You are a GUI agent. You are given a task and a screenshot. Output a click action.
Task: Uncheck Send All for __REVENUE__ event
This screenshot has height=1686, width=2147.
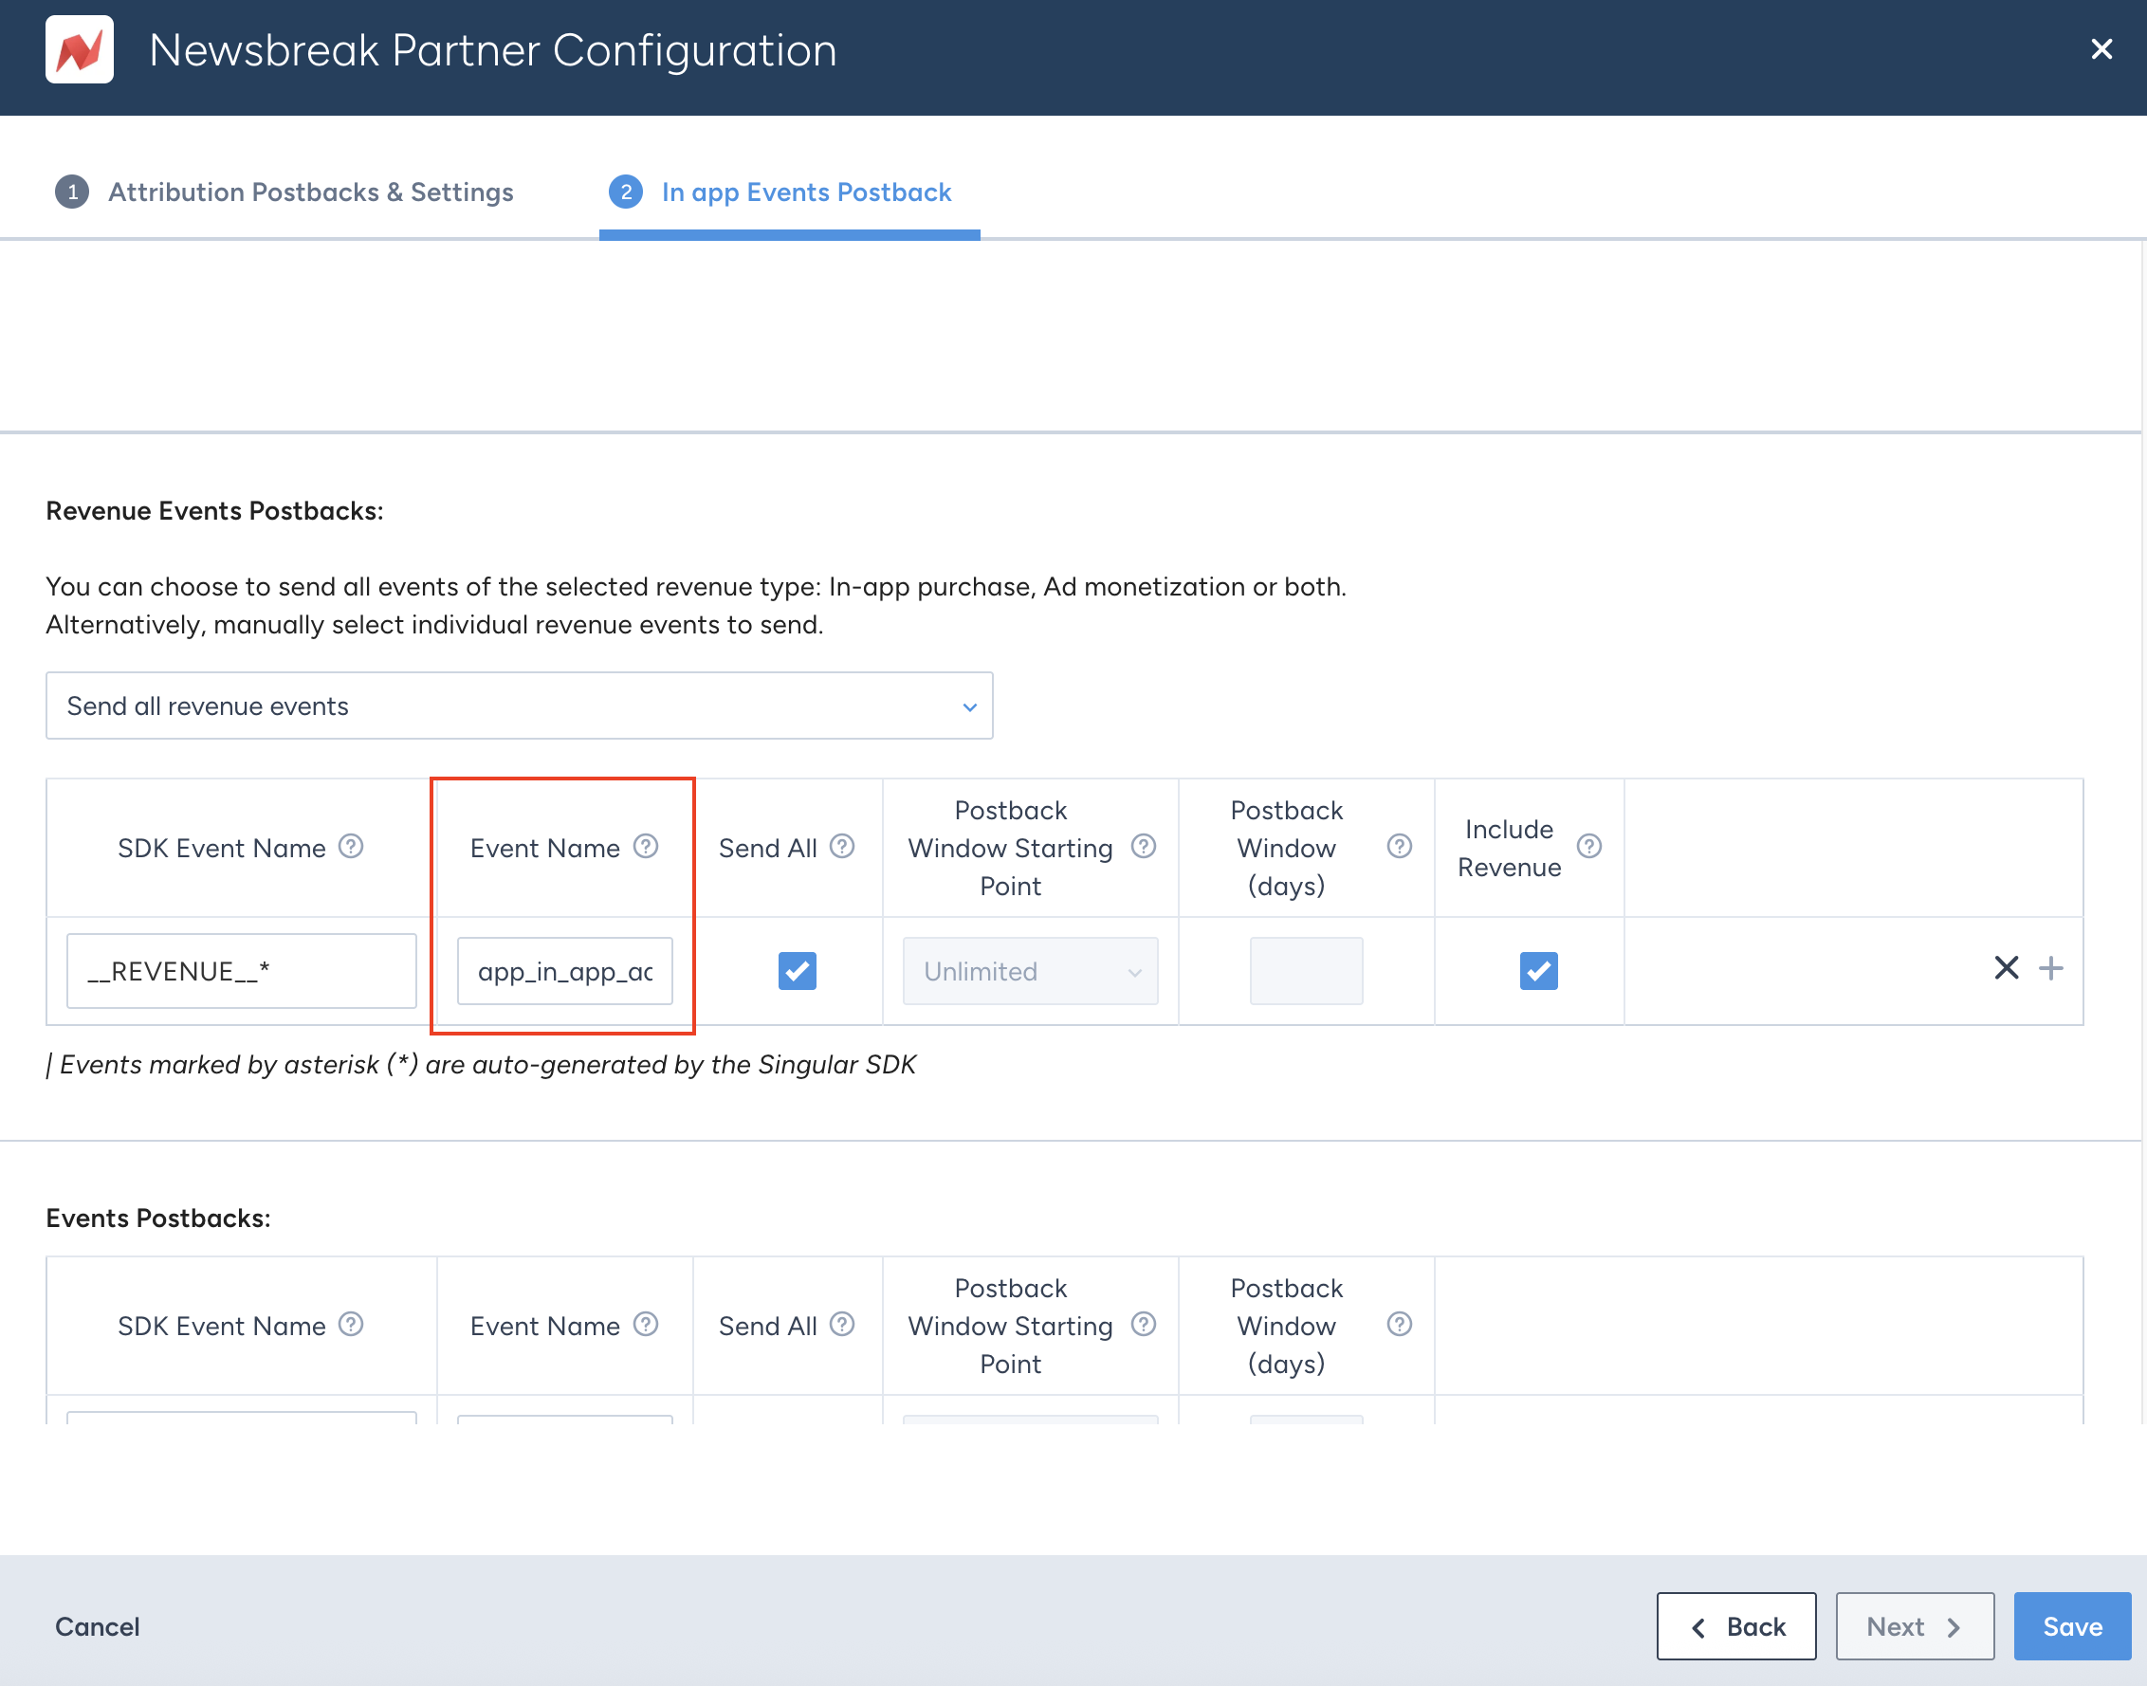click(x=797, y=970)
